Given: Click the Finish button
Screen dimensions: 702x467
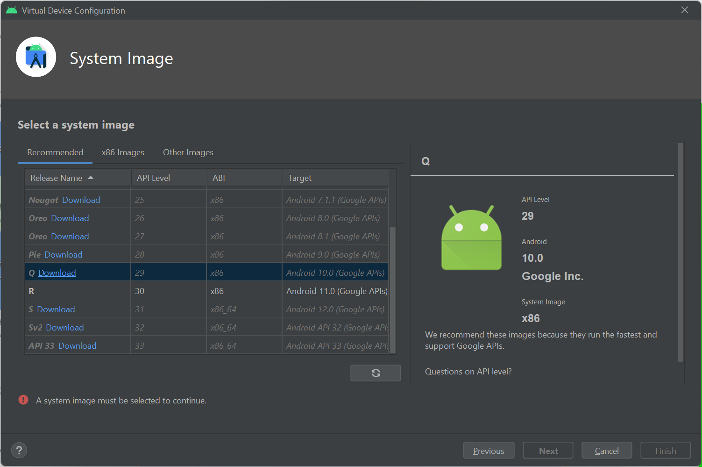Looking at the screenshot, I should pyautogui.click(x=666, y=451).
